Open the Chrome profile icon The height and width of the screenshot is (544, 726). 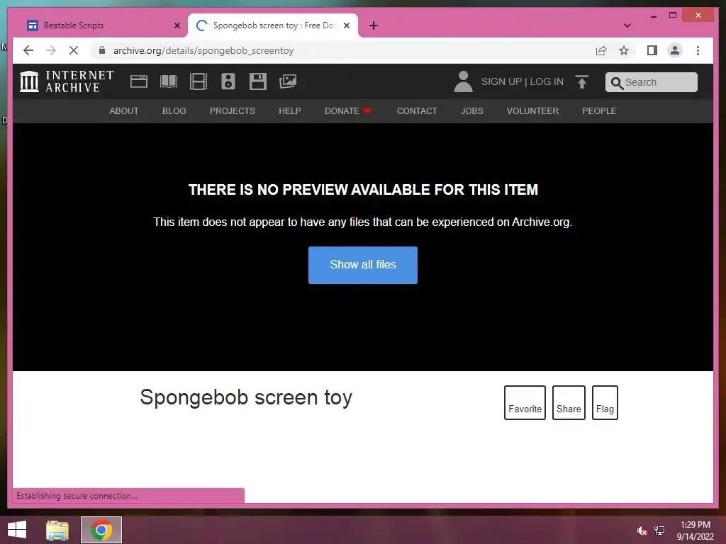coord(675,50)
